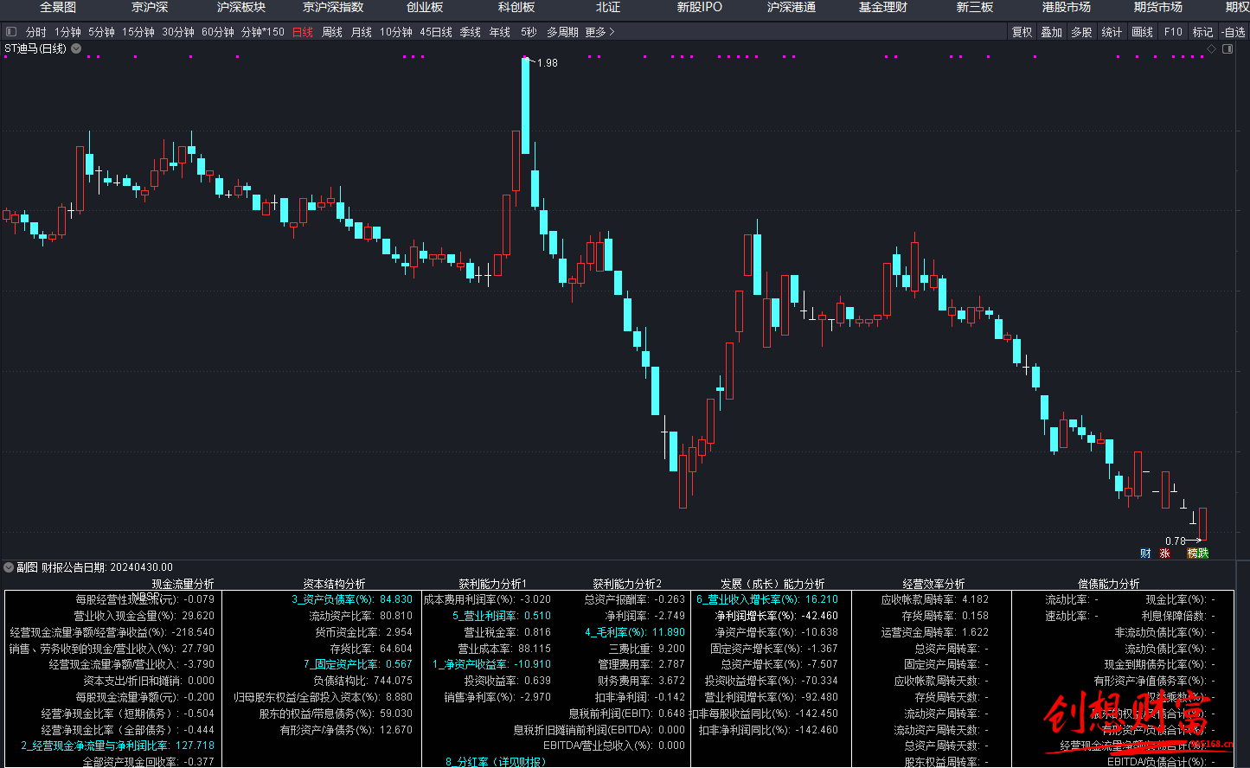Select the 日线 daily period

click(x=303, y=32)
